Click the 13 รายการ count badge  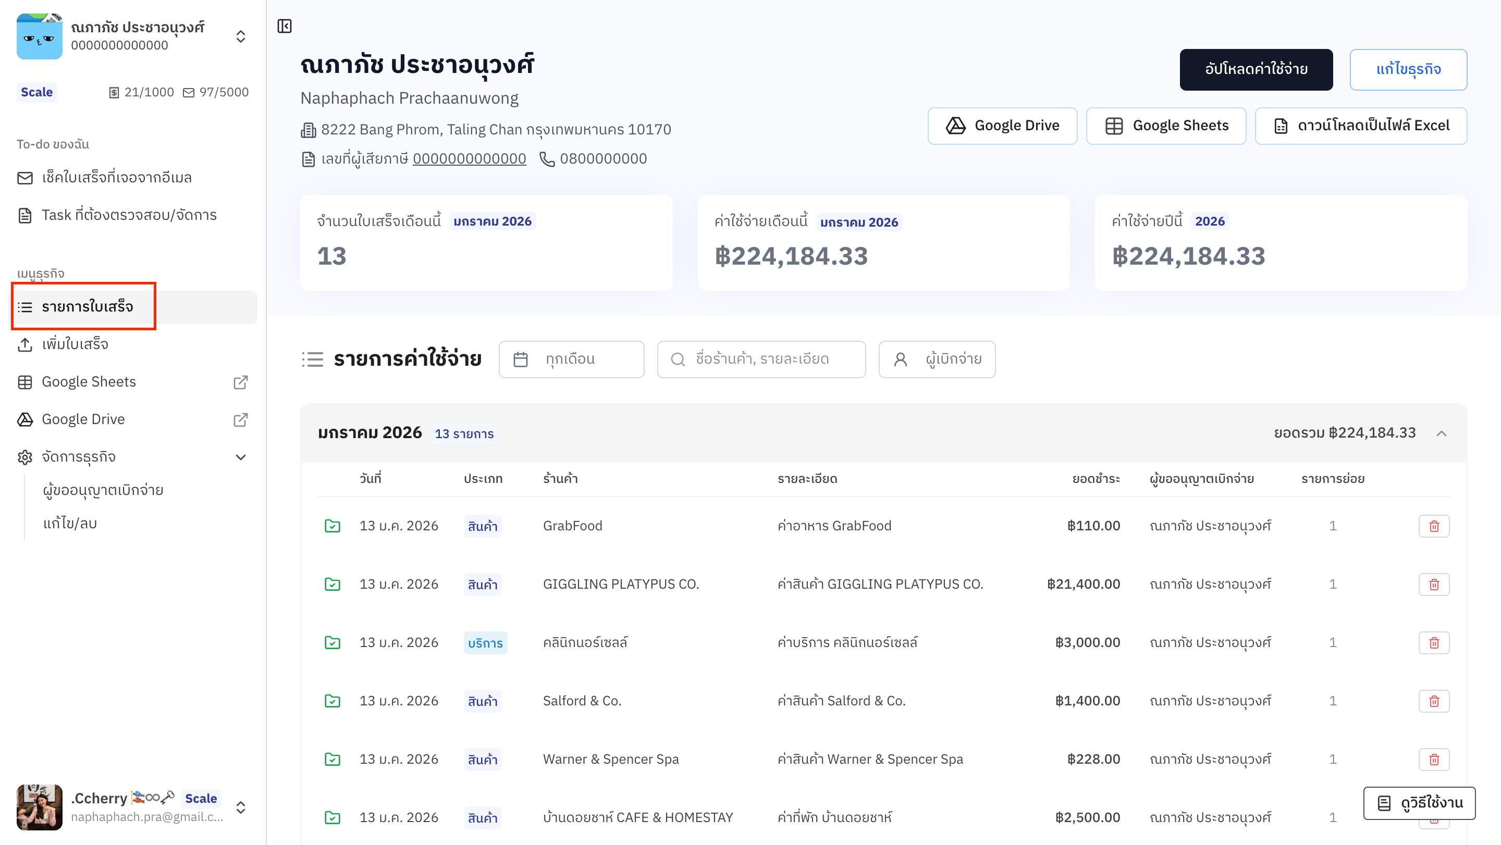coord(464,434)
